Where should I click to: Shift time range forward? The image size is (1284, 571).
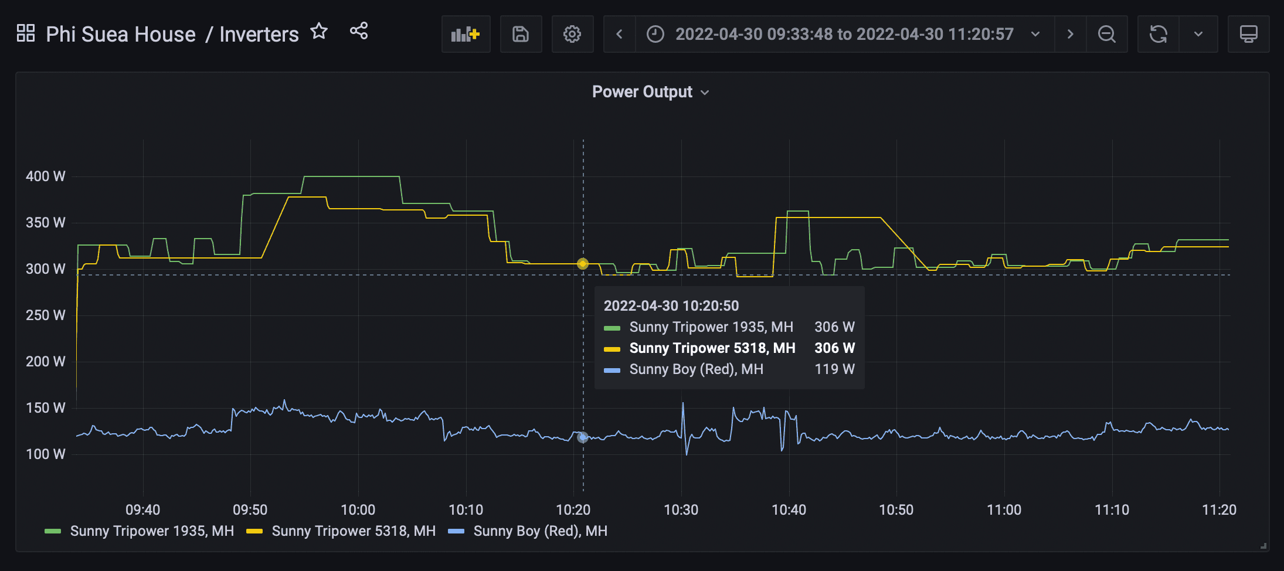pos(1070,34)
